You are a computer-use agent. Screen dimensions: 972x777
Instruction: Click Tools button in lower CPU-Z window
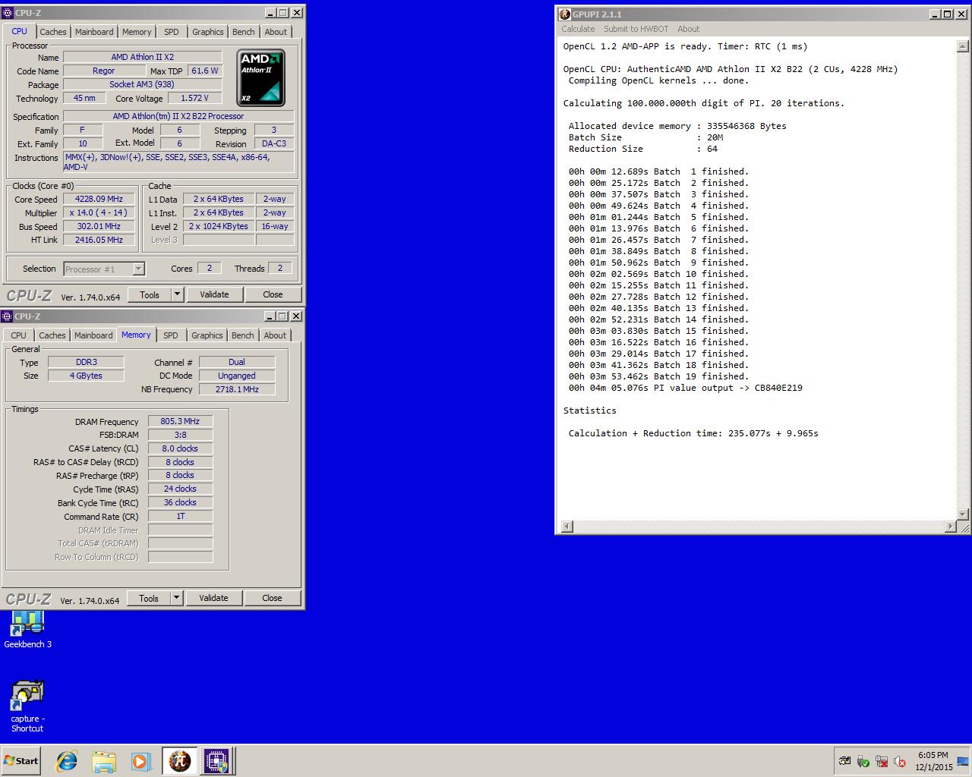149,598
